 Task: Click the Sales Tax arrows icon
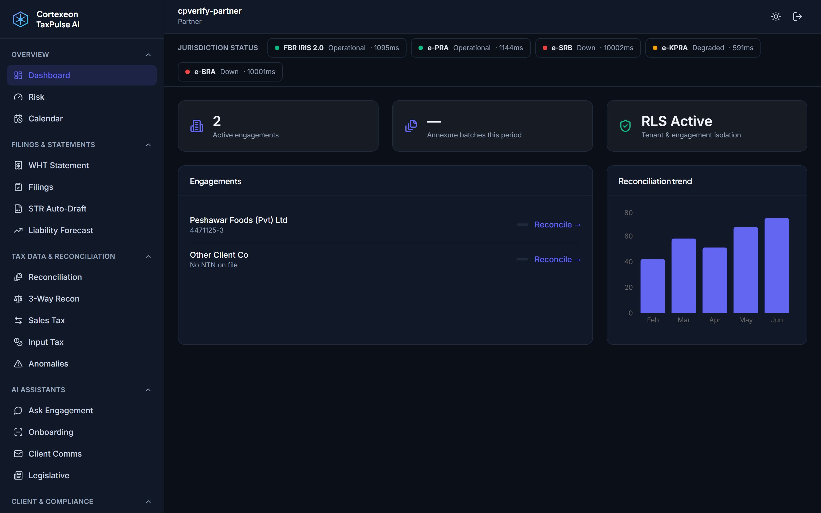(x=18, y=320)
